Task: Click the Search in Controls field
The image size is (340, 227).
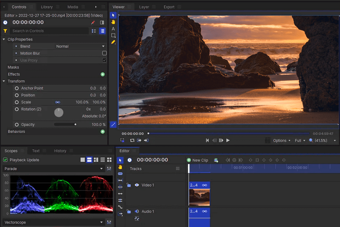Action: [50, 31]
